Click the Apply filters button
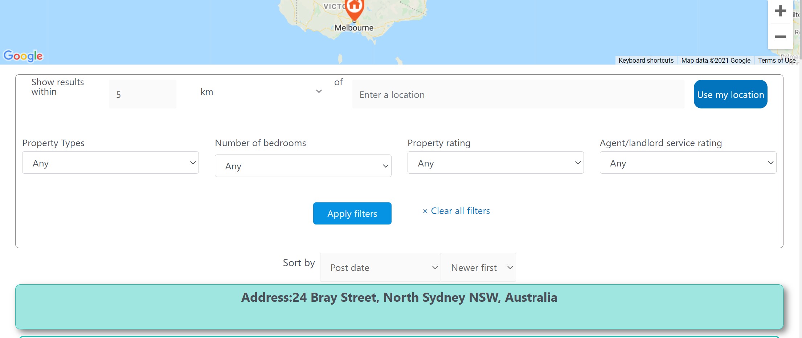Image resolution: width=802 pixels, height=338 pixels. point(352,214)
